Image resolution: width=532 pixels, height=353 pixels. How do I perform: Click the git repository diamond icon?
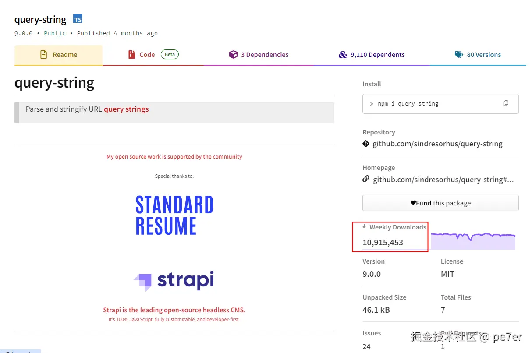pyautogui.click(x=366, y=144)
